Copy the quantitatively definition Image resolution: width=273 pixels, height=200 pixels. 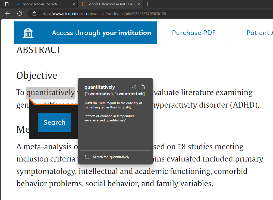[x=143, y=87]
